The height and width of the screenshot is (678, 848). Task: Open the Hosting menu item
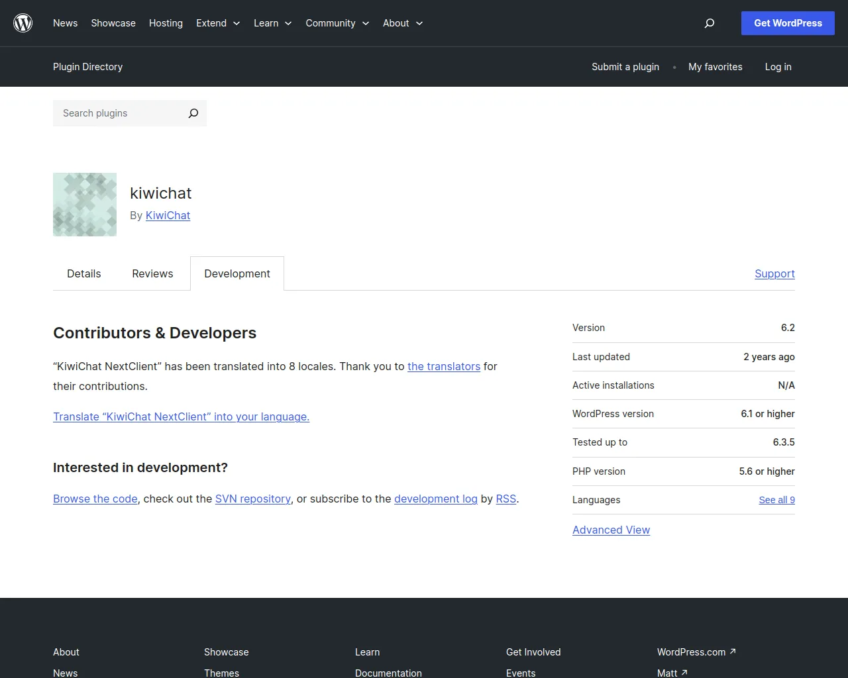(166, 23)
